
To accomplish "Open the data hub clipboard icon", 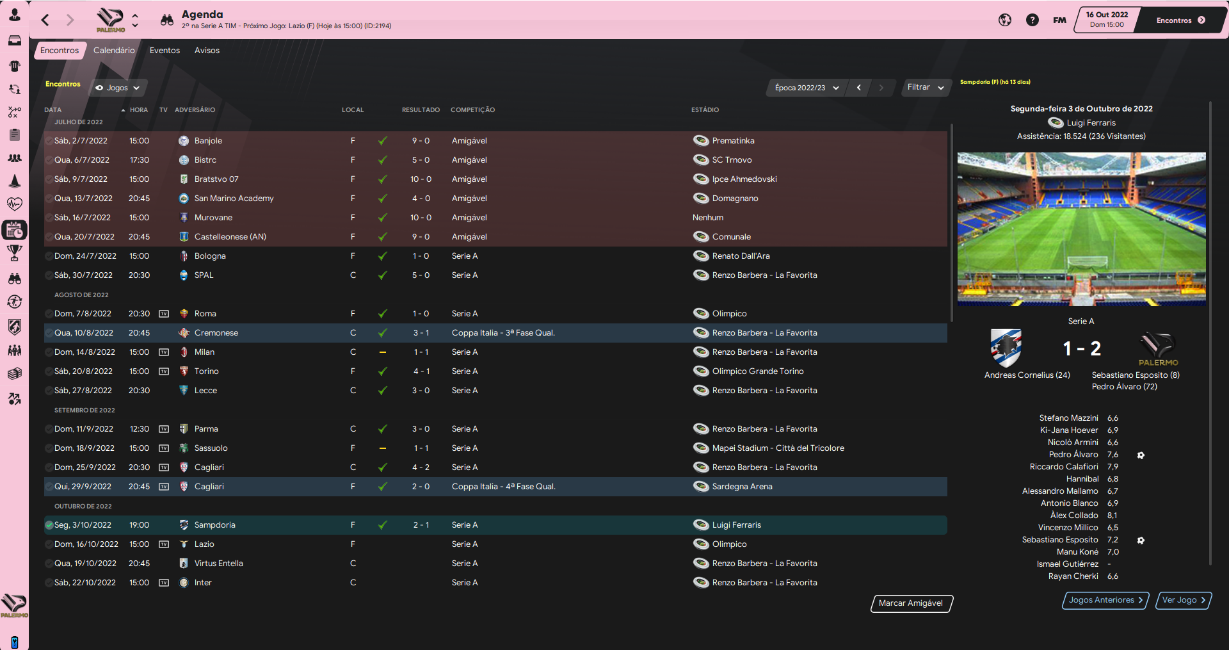I will (14, 134).
